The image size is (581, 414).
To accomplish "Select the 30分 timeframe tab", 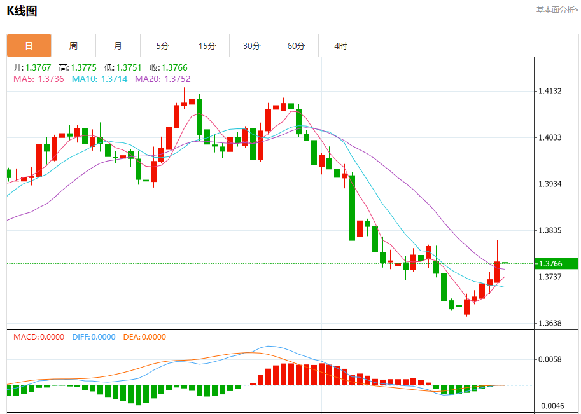I will (251, 46).
